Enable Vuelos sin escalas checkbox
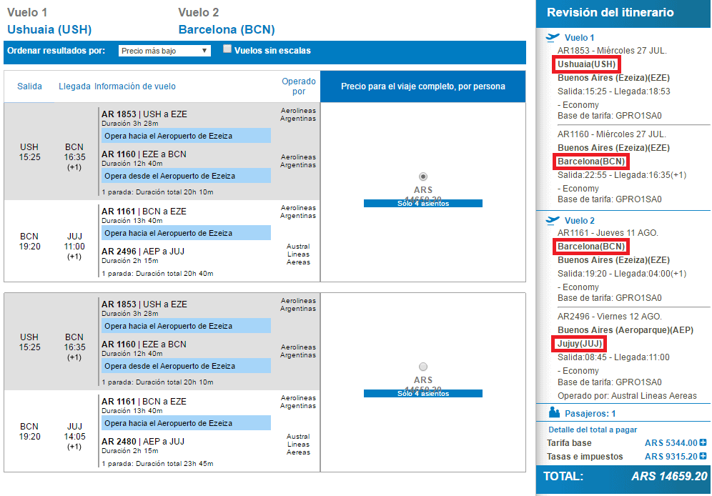This screenshot has width=712, height=496. coord(227,49)
